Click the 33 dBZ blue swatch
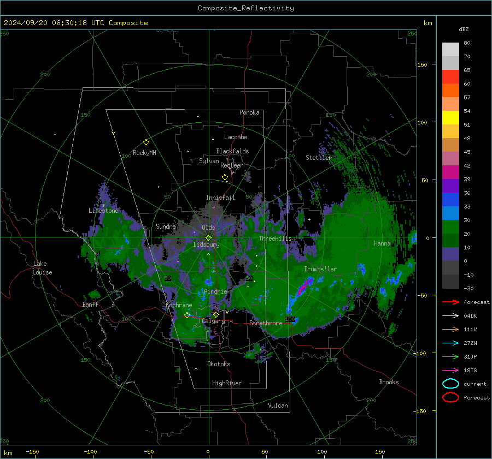 pyautogui.click(x=450, y=200)
